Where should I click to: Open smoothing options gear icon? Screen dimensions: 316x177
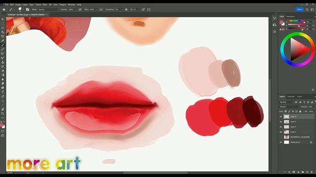[x=126, y=9]
